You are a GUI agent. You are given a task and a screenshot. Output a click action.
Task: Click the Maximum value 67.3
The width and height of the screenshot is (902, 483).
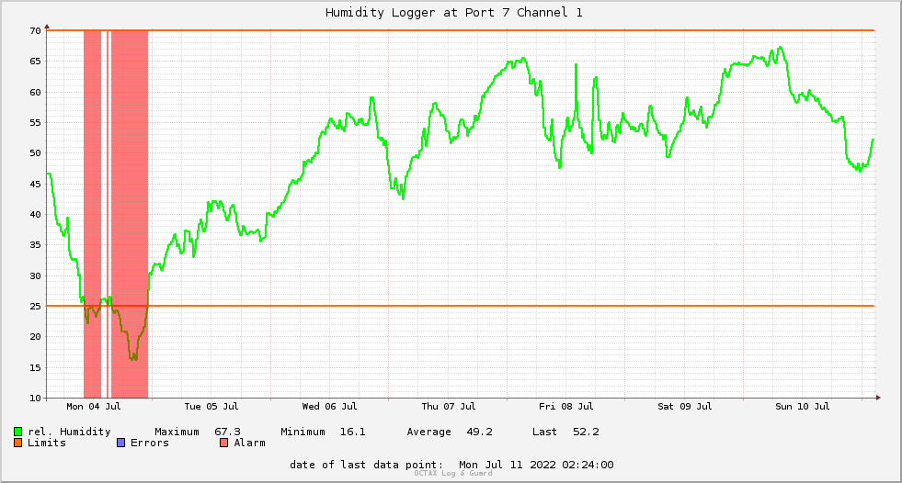pos(227,432)
